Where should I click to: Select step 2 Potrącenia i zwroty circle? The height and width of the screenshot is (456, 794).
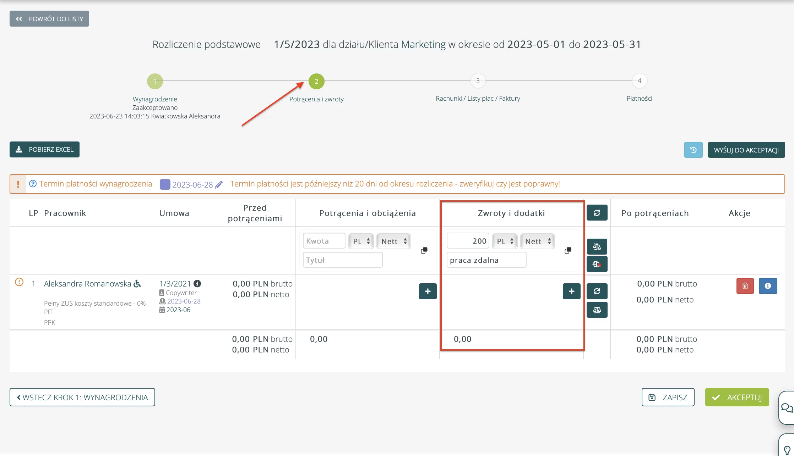pos(316,81)
